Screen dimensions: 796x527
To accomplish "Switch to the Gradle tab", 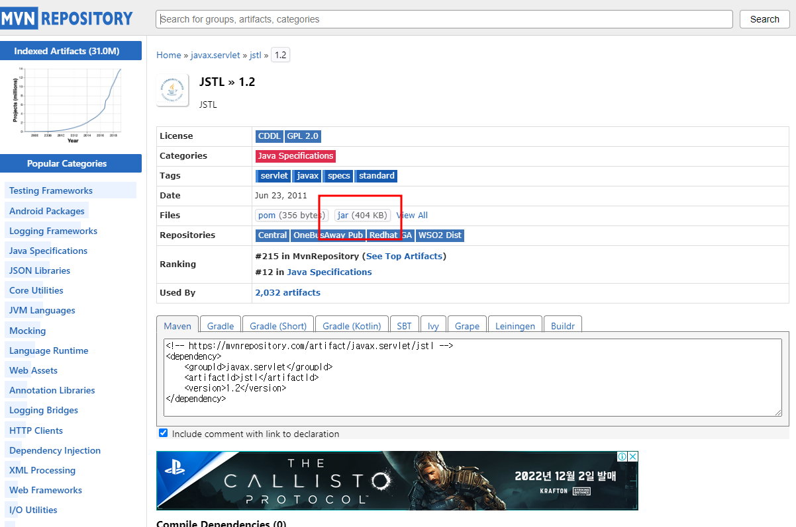I will tap(221, 325).
